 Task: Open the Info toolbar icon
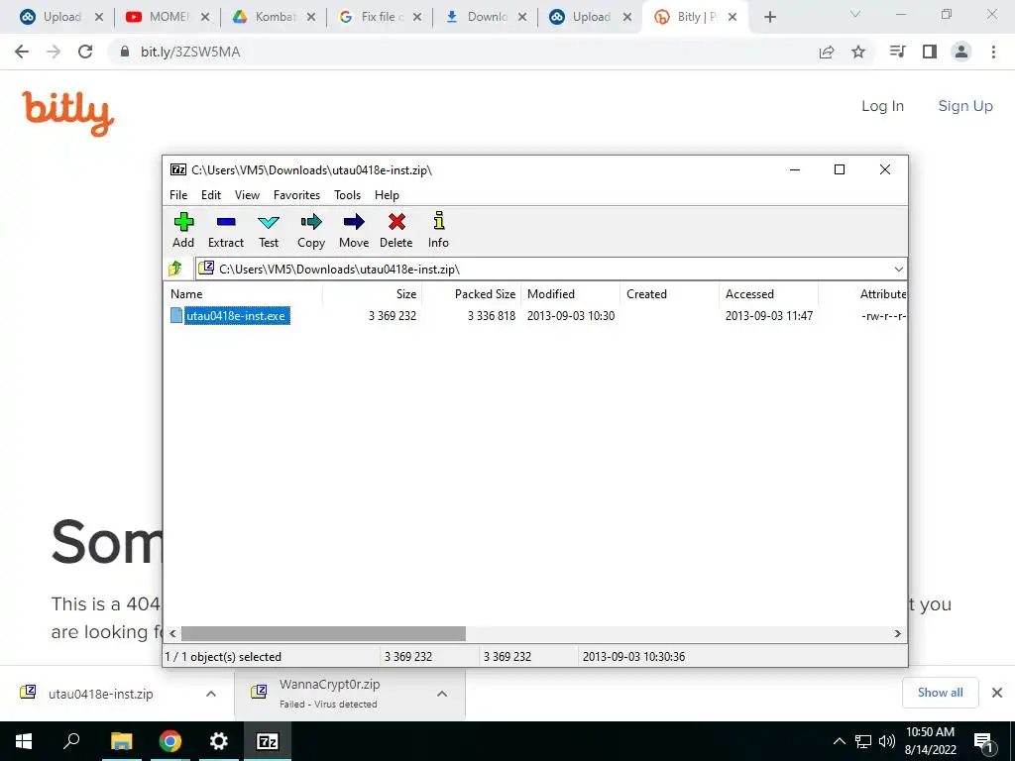click(x=438, y=230)
